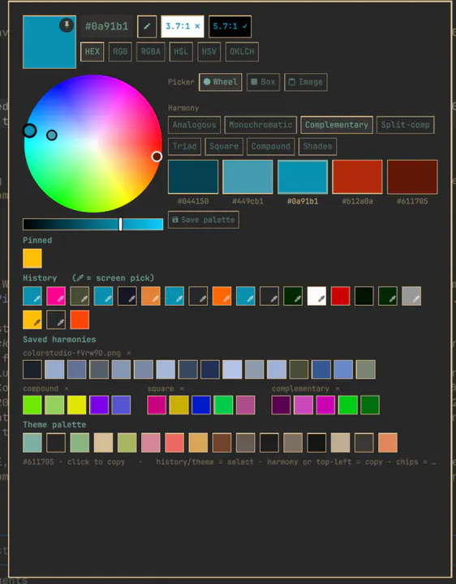
Task: Select the Wheel picker mode
Action: click(221, 82)
